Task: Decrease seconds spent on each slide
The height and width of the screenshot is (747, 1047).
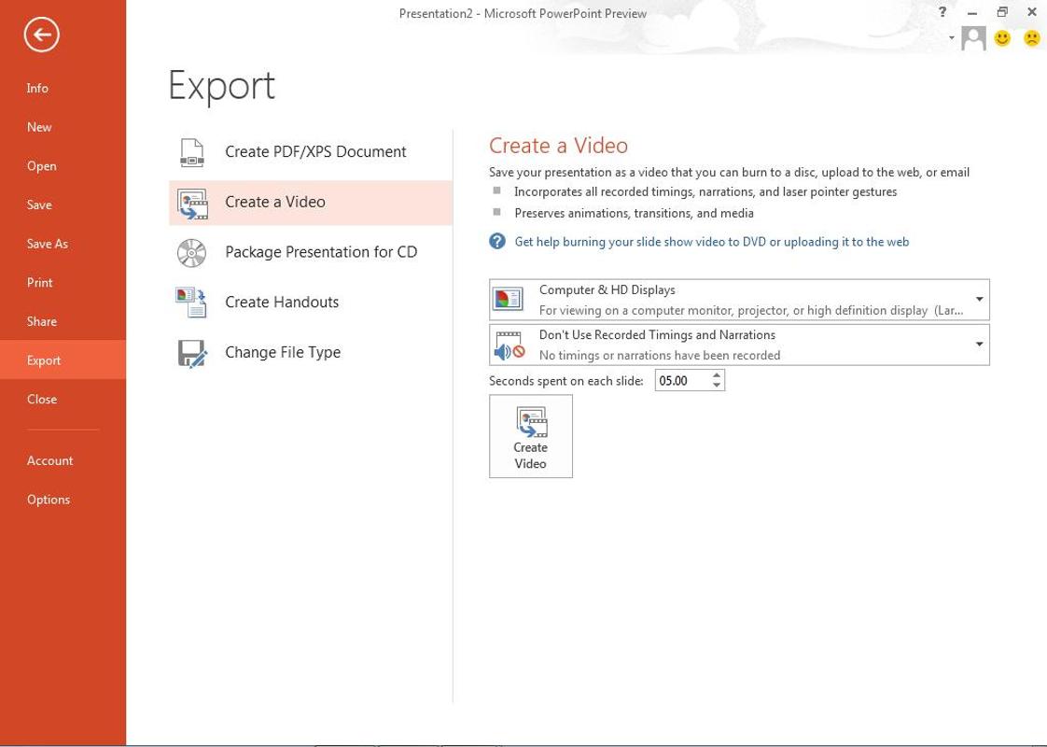Action: 717,386
